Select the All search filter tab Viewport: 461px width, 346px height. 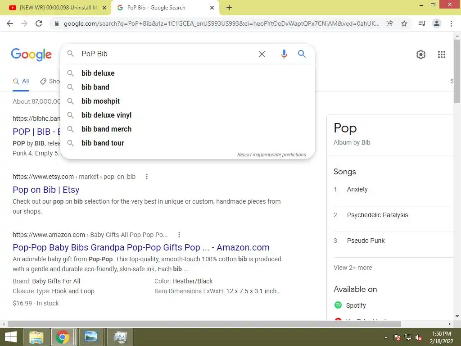click(x=21, y=82)
